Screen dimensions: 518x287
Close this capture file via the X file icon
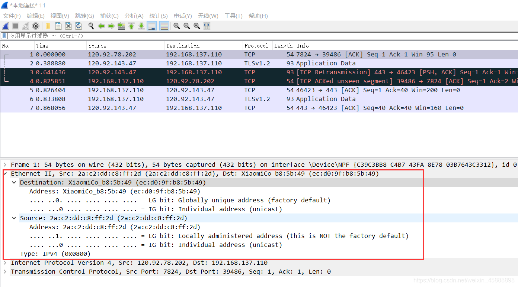click(x=68, y=26)
